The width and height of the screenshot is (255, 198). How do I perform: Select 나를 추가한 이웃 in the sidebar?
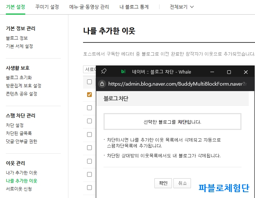(22, 181)
